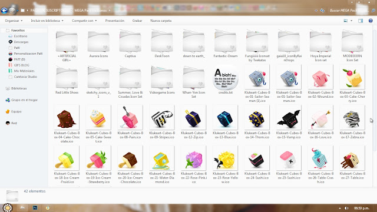Viewport: 377px width, 212px height.
Task: Open Mis Materiales in the sidebar
Action: coord(24,71)
